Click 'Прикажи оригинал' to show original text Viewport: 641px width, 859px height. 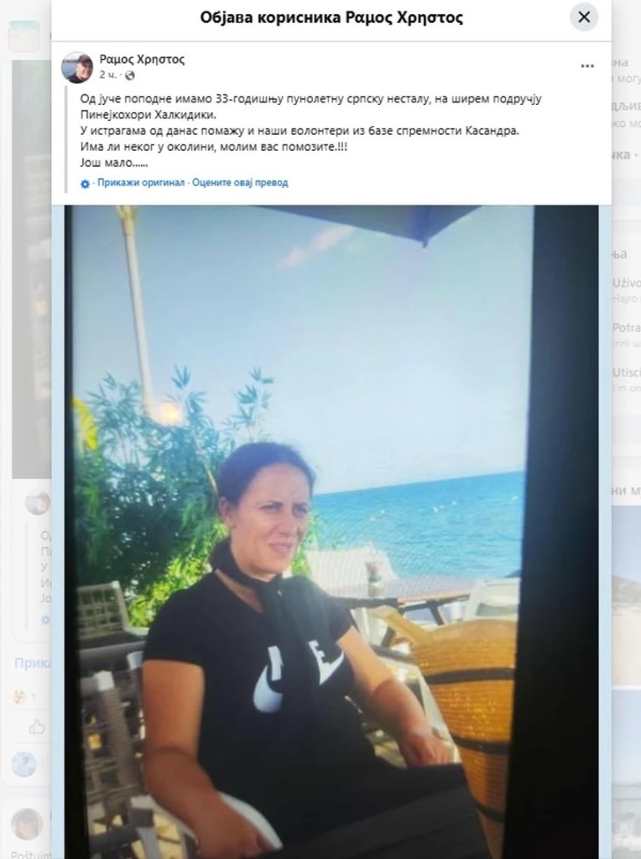(x=141, y=182)
